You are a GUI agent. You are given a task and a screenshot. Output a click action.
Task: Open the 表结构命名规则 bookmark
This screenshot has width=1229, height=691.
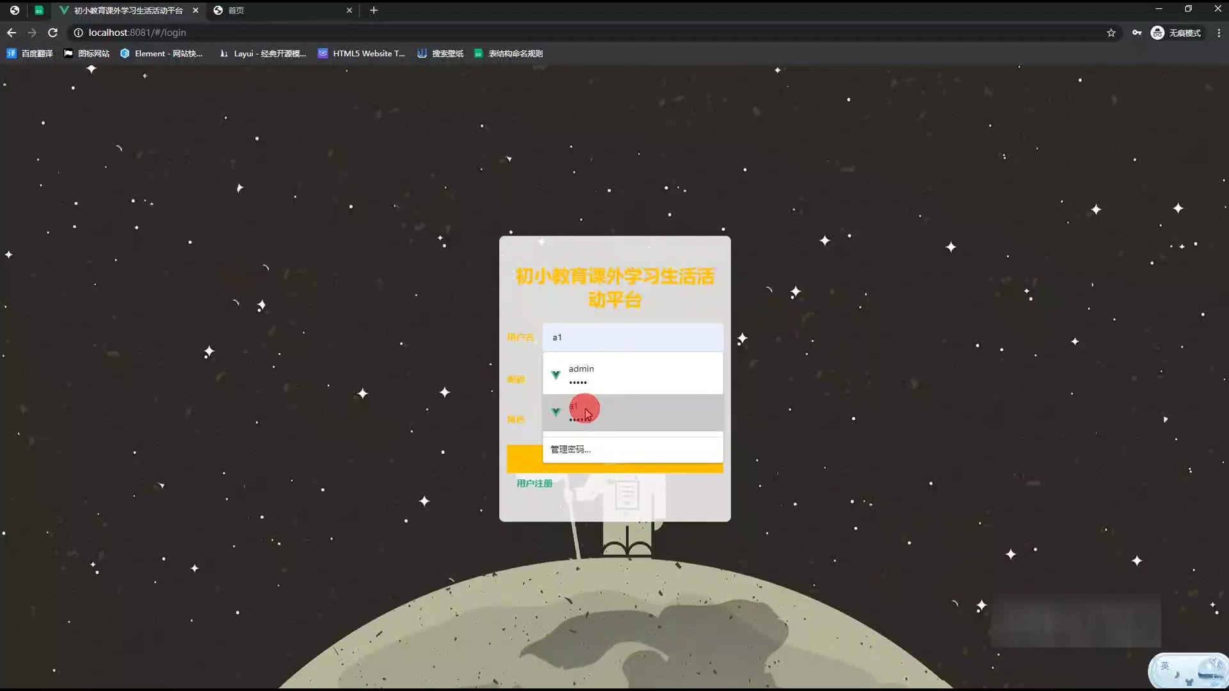click(x=509, y=54)
